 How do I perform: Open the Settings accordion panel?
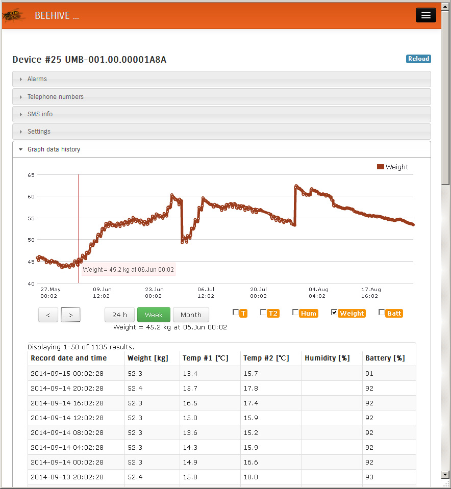[x=39, y=132]
